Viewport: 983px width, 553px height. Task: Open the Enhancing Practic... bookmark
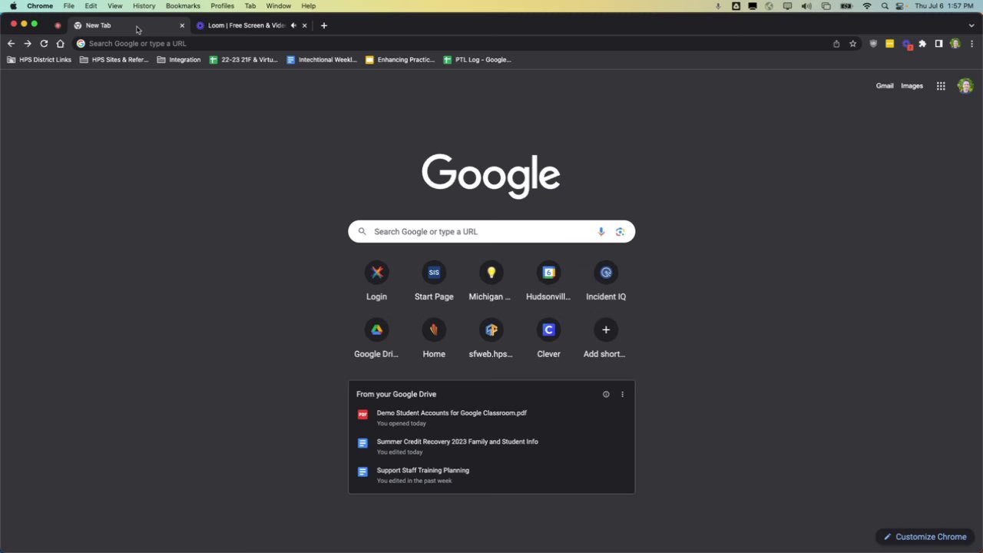pyautogui.click(x=400, y=60)
